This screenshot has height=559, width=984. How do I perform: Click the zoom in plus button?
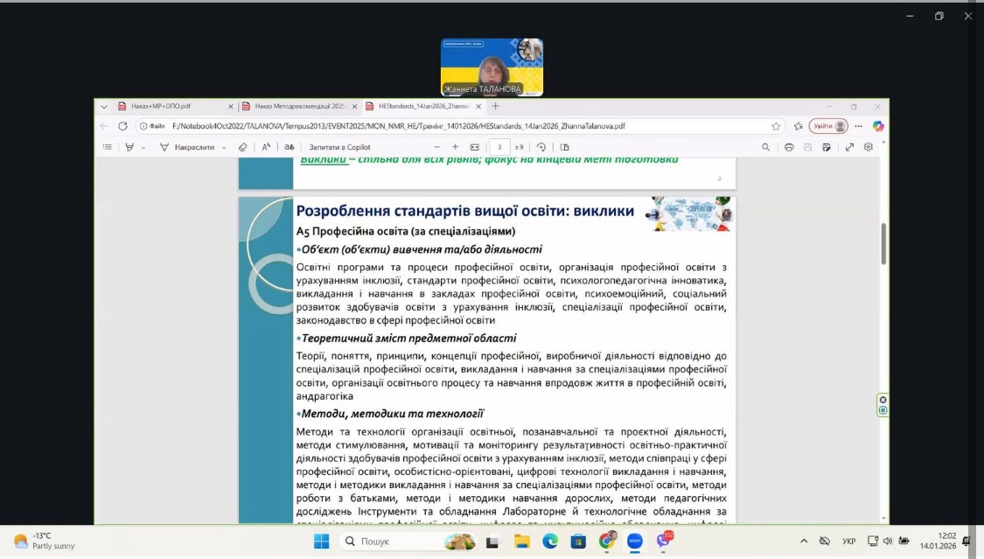tap(455, 147)
